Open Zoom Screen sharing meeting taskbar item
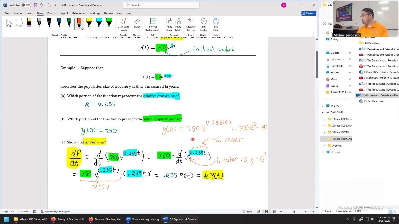 (x=142, y=219)
